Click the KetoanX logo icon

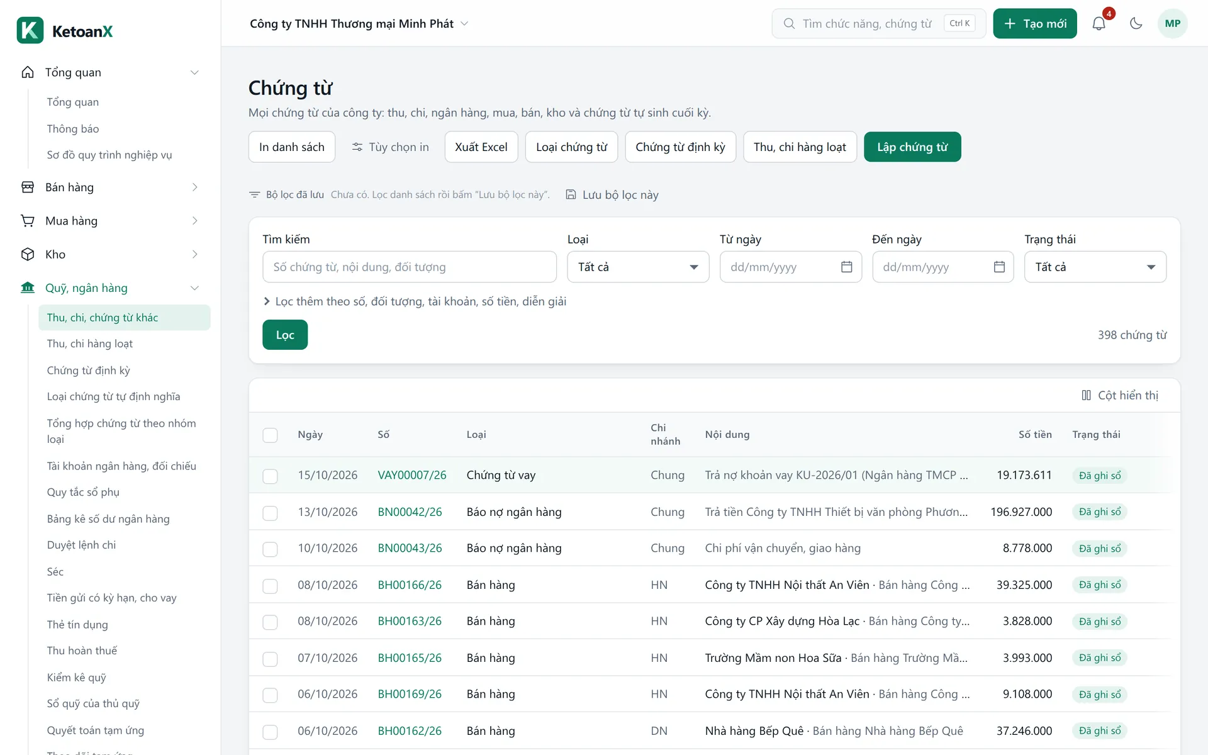(30, 30)
